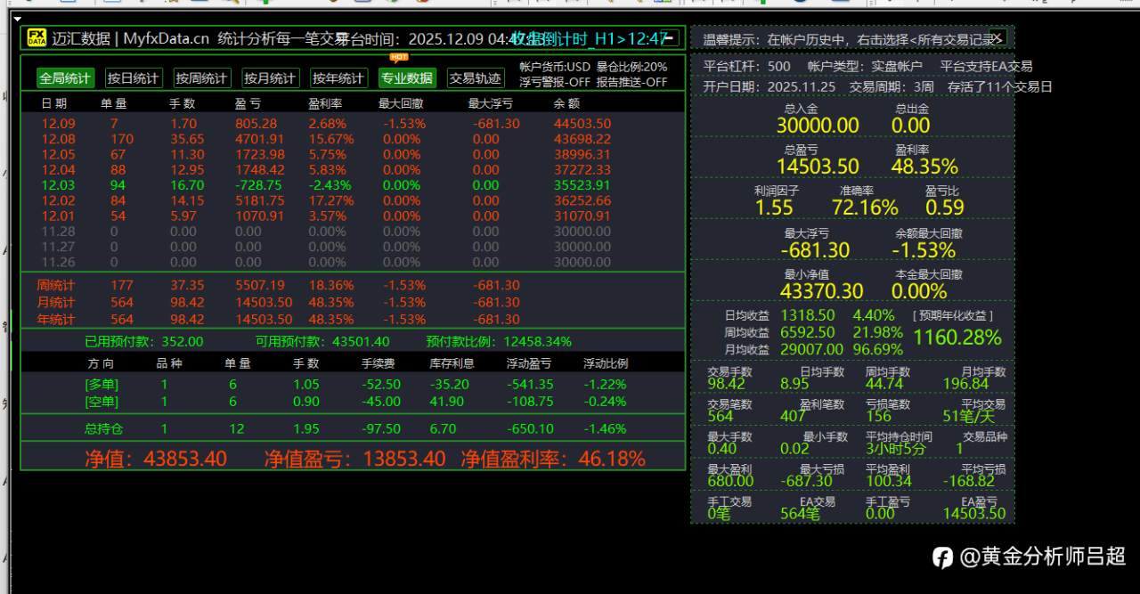Click the 帐户货币:USD text
Viewport: 1140px width, 594px height.
[555, 67]
